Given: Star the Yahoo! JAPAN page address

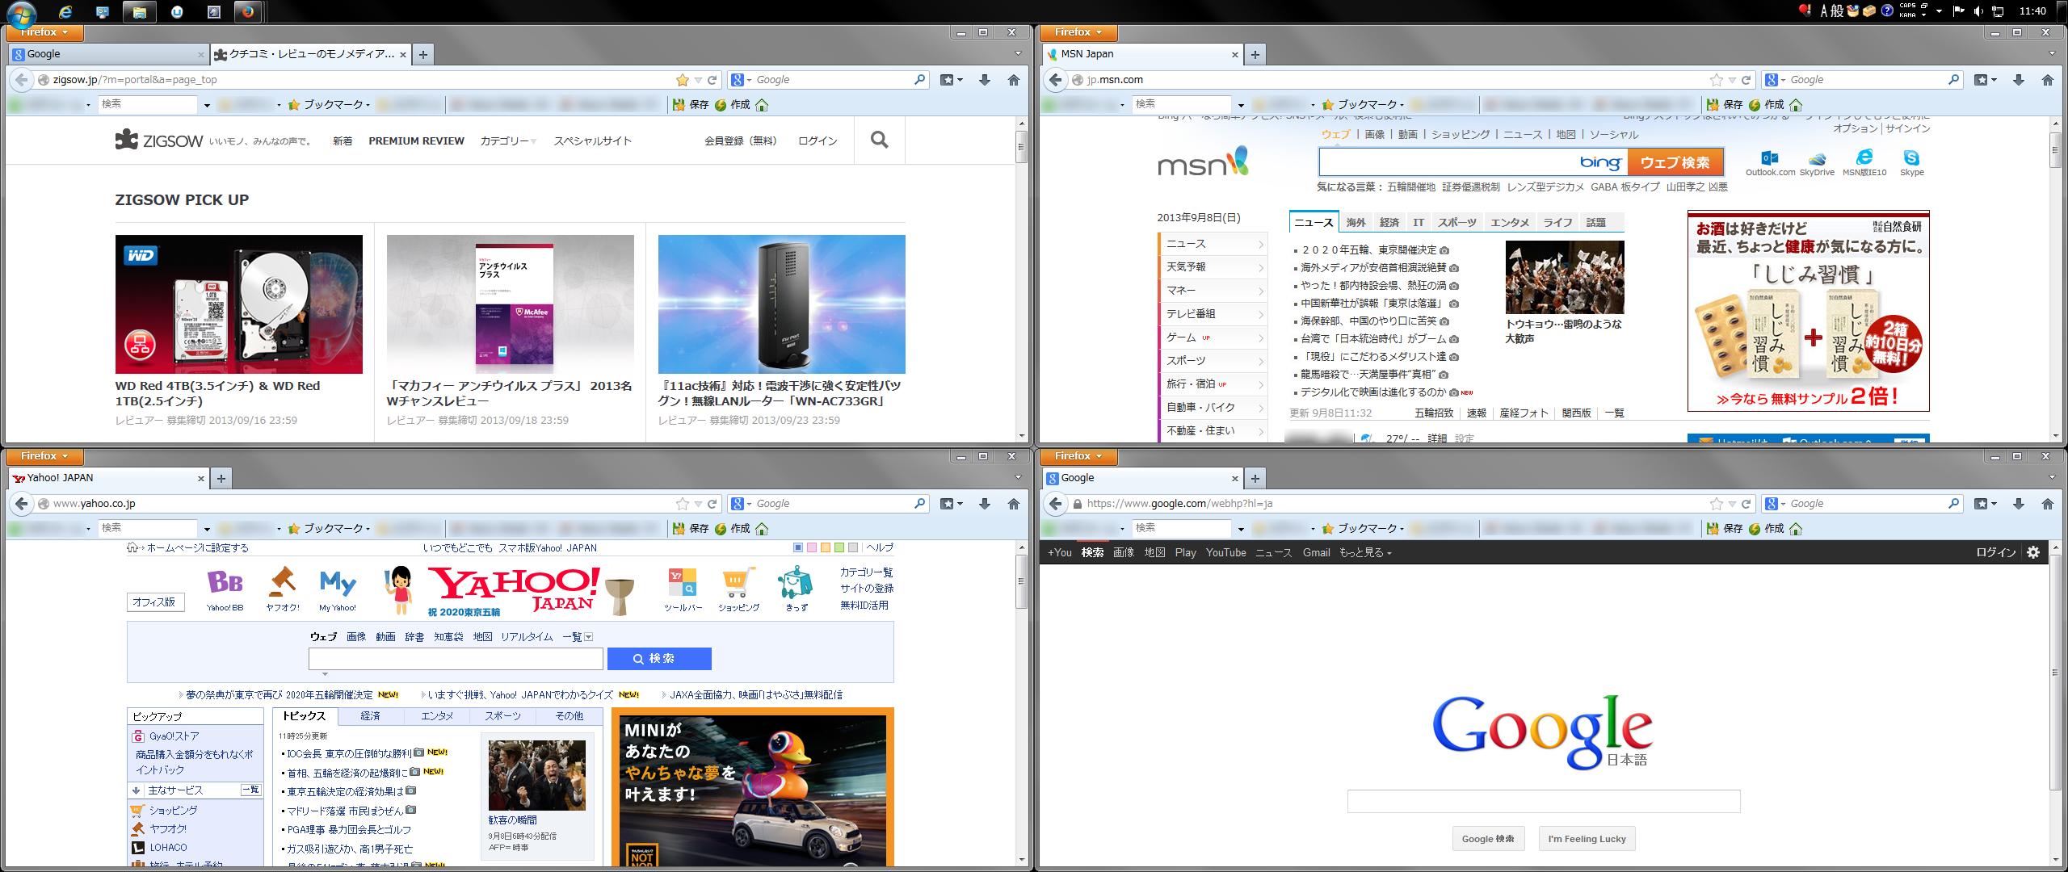Looking at the screenshot, I should (682, 504).
